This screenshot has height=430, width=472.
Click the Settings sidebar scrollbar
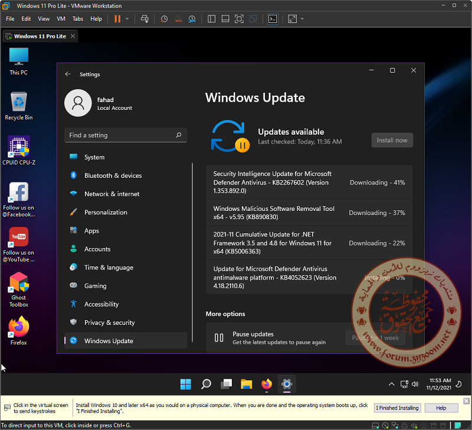192,253
